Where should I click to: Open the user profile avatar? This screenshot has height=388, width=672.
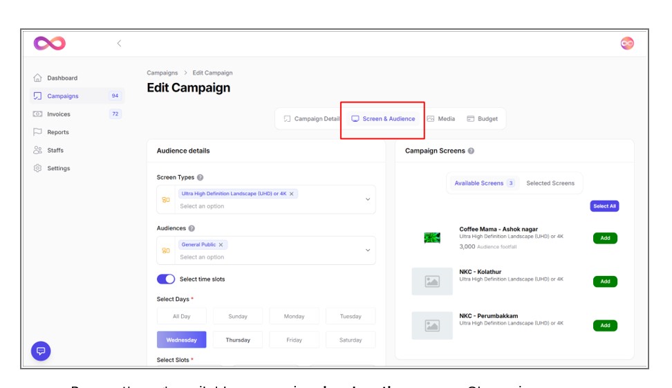point(626,44)
